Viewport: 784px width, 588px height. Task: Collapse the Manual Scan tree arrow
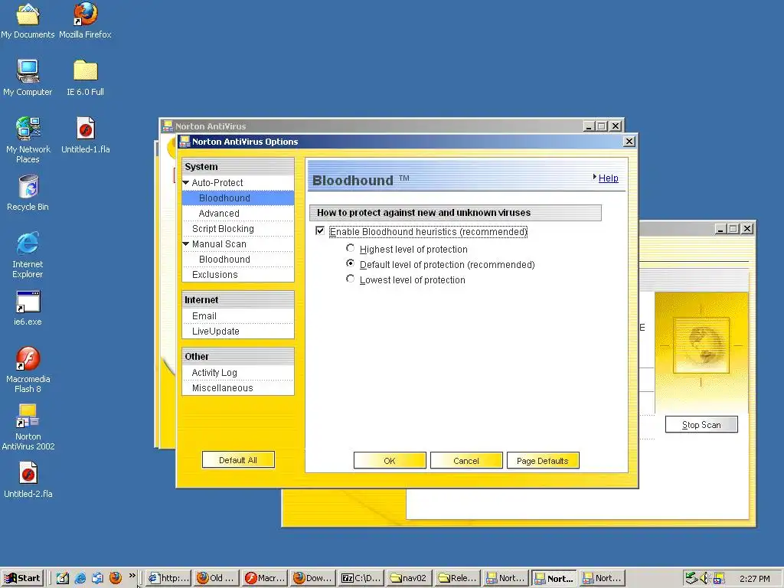[186, 244]
